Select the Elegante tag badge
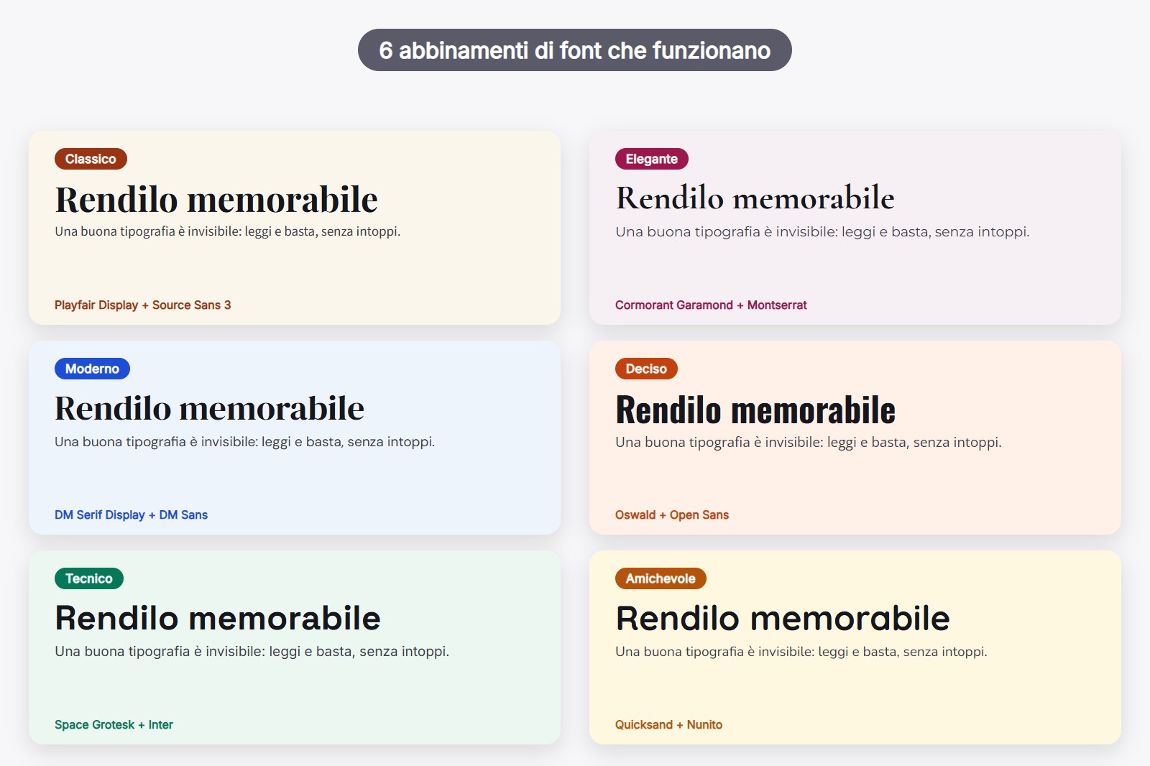This screenshot has width=1150, height=766. click(651, 159)
